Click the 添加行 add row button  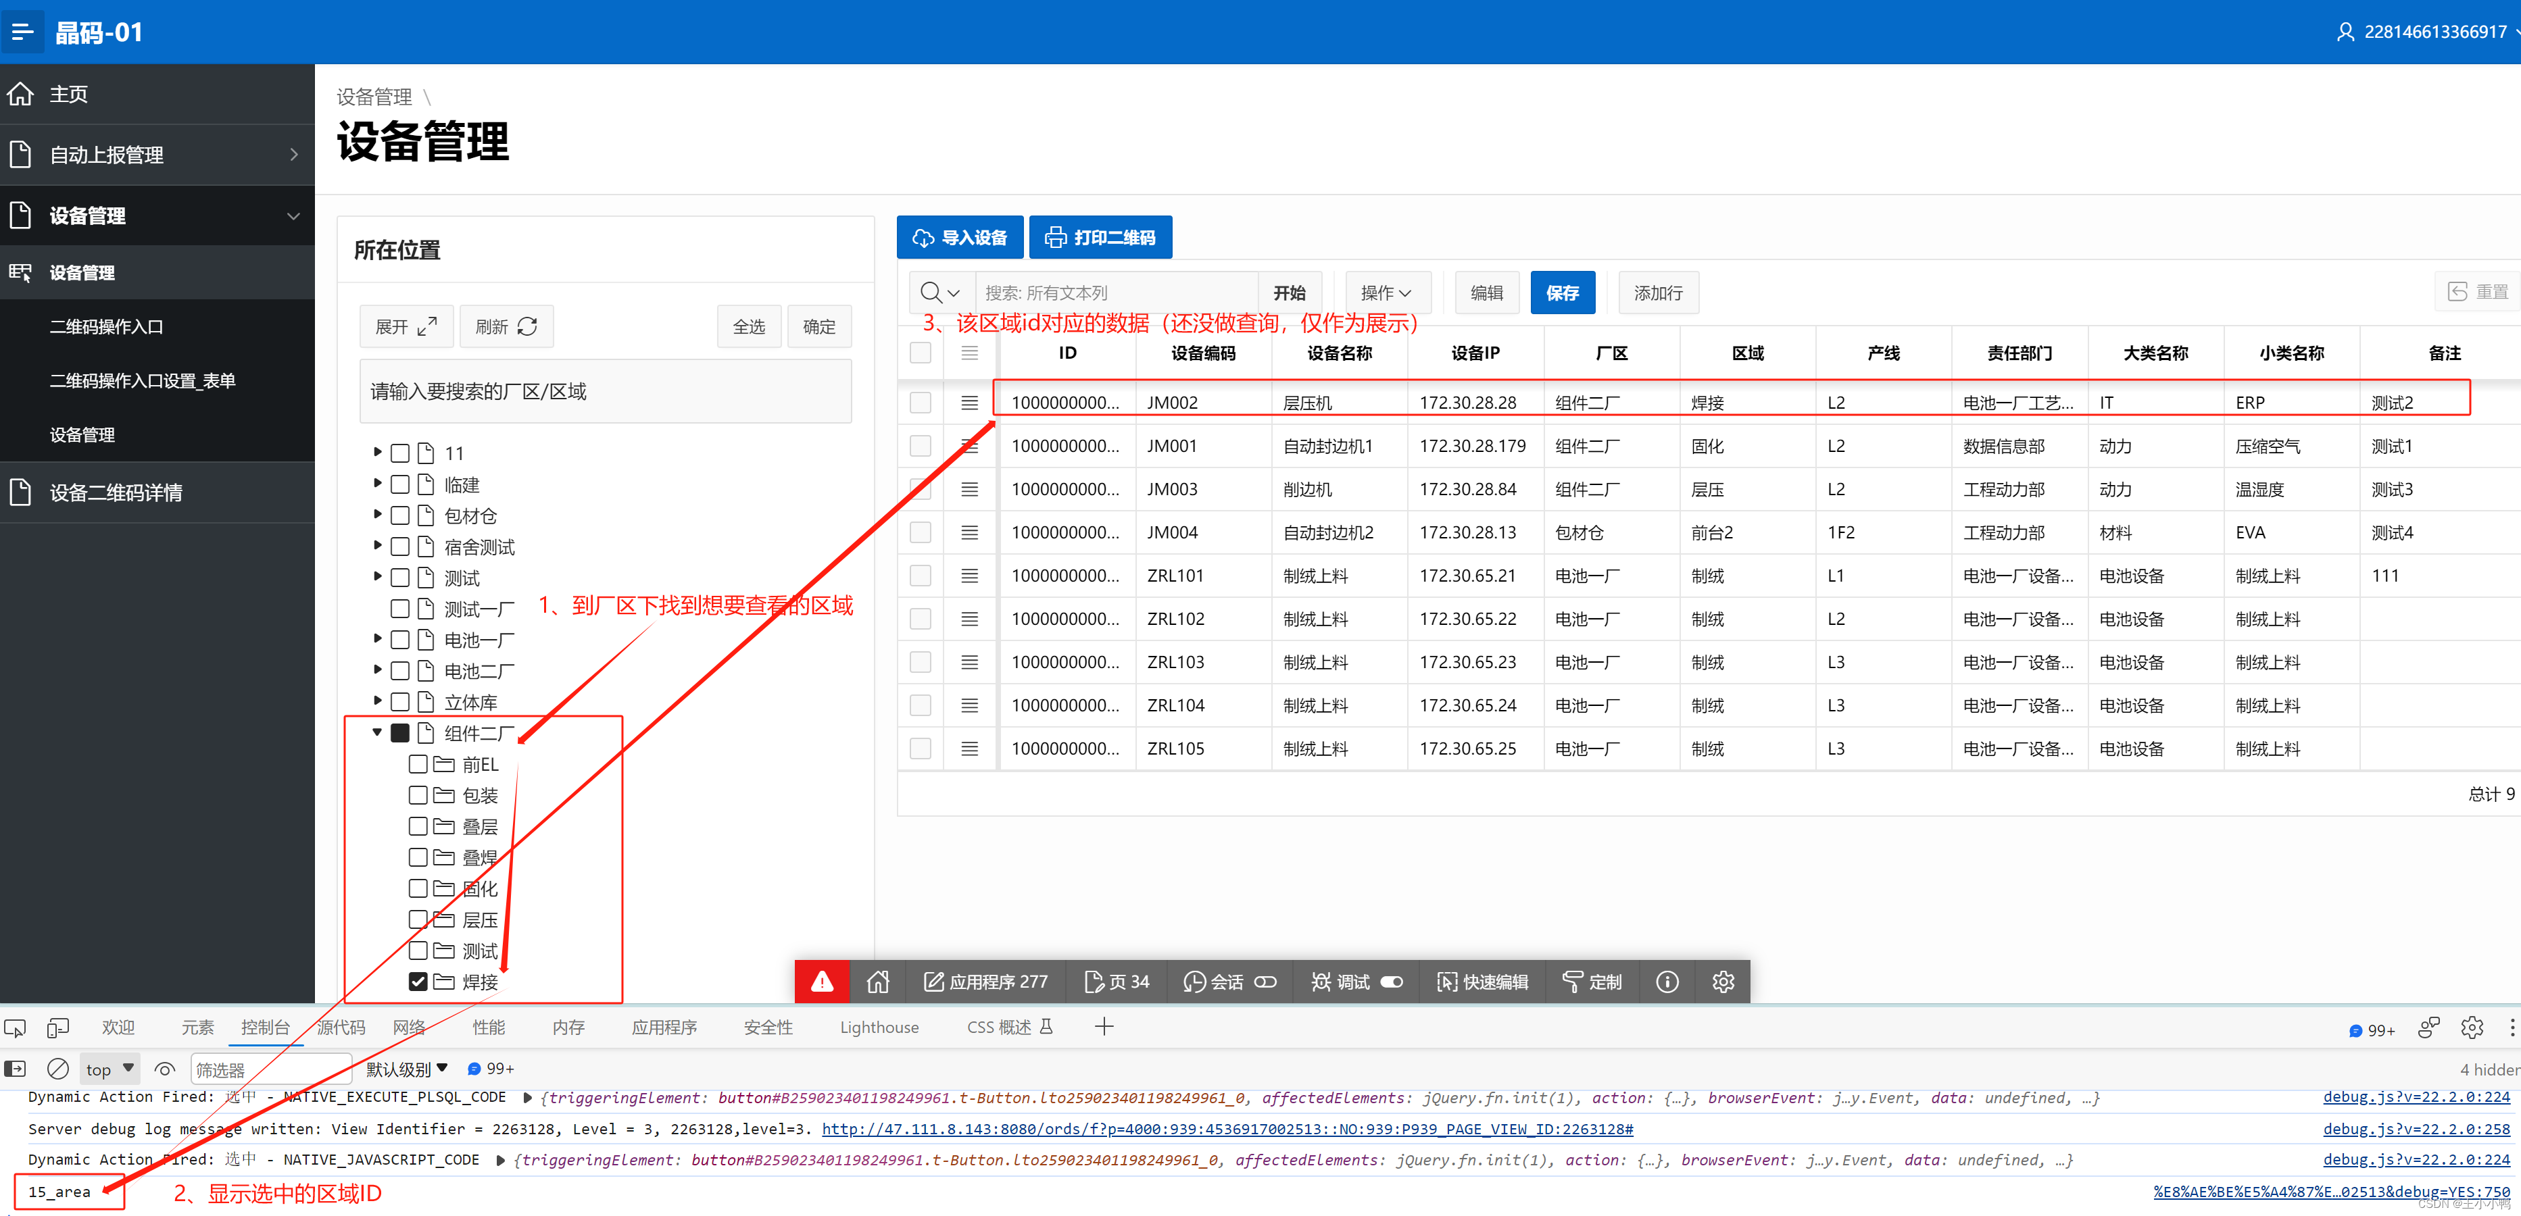[1659, 293]
